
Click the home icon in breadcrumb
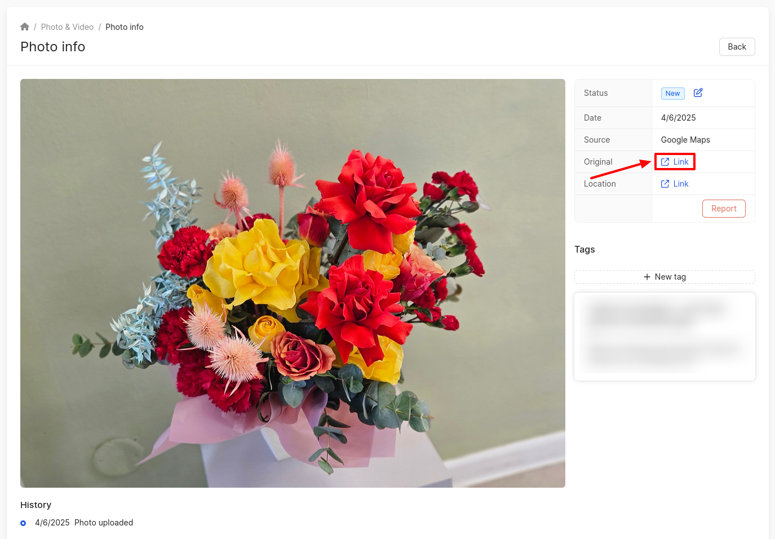(25, 27)
